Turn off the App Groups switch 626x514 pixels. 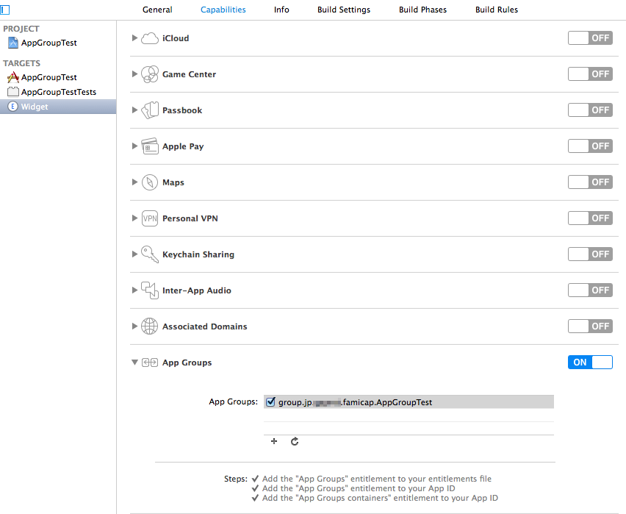590,362
